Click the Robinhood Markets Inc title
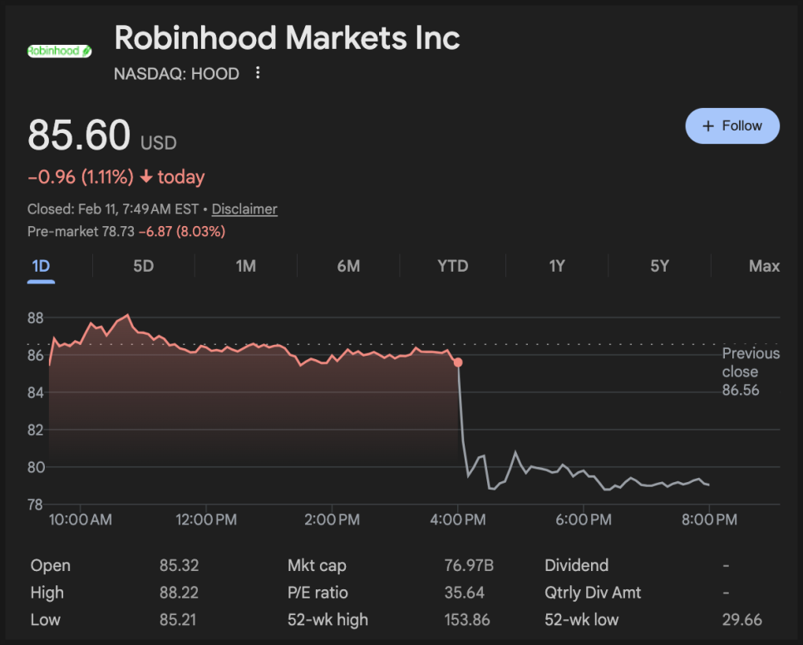 [x=287, y=37]
